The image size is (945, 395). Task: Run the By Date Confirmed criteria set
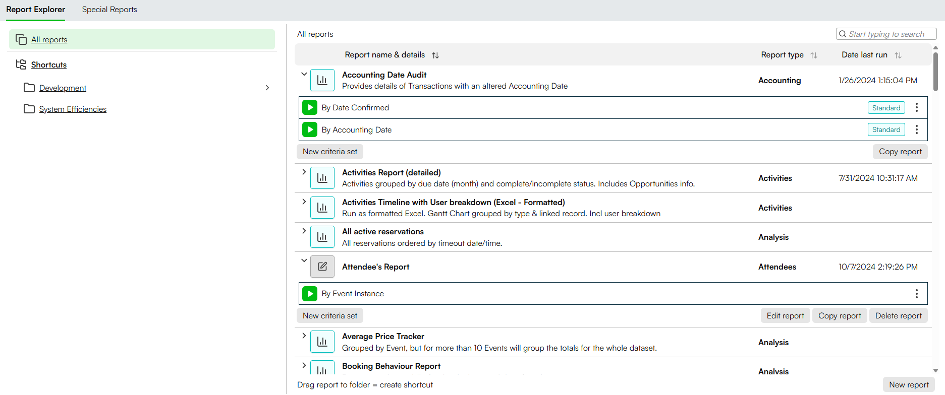[310, 107]
